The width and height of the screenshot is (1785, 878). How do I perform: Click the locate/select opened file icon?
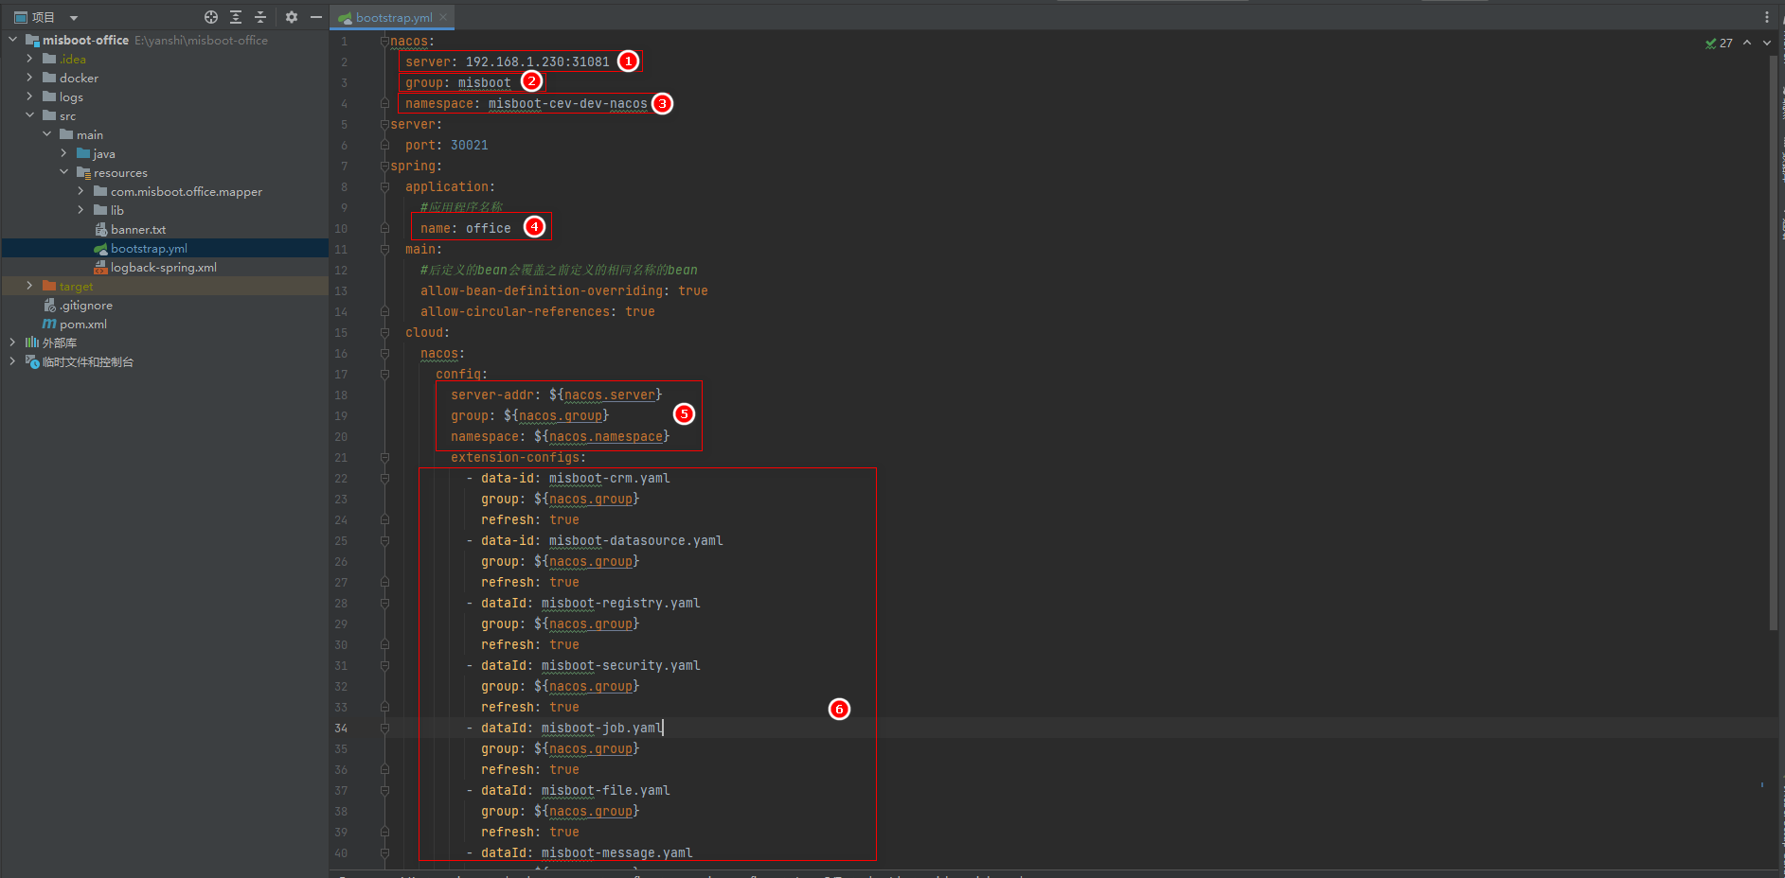(211, 17)
